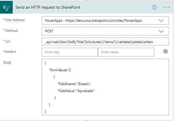
Task: Expand the Method dropdown arrow
Action: 161,31
